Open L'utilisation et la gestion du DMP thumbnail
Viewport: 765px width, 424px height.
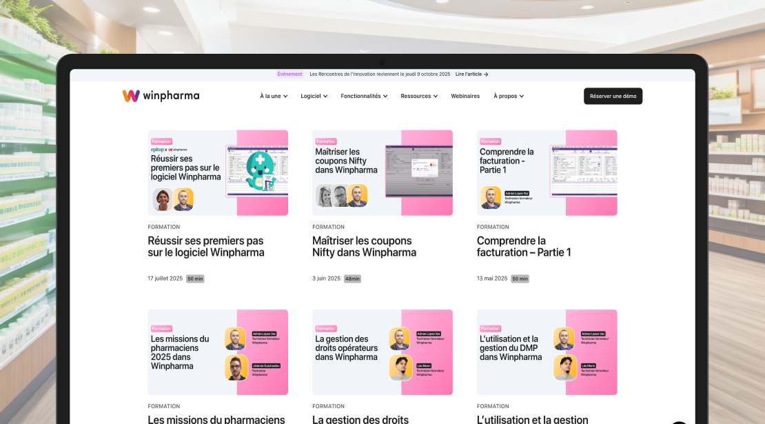pyautogui.click(x=547, y=352)
